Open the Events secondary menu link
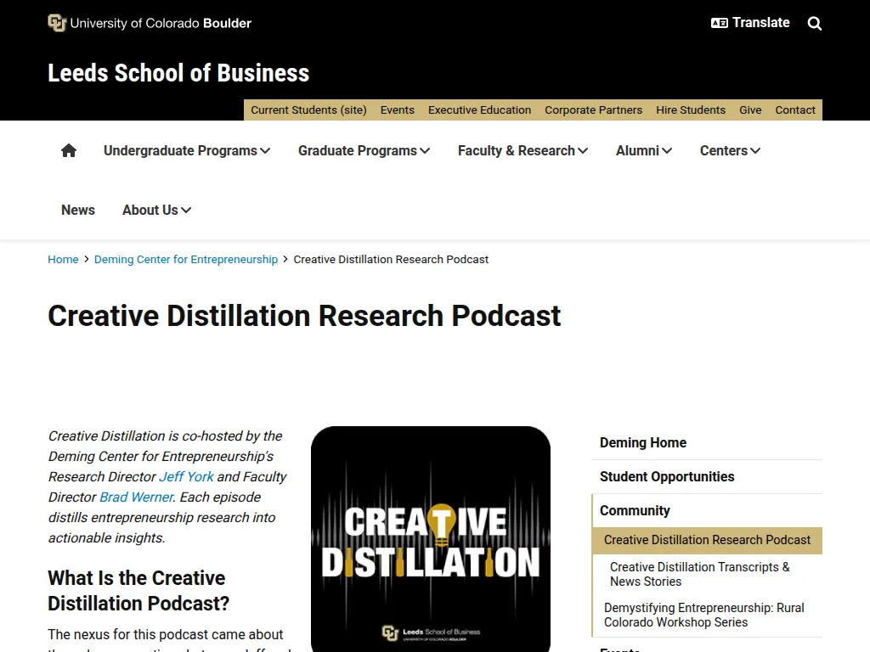The width and height of the screenshot is (870, 652). pos(398,110)
